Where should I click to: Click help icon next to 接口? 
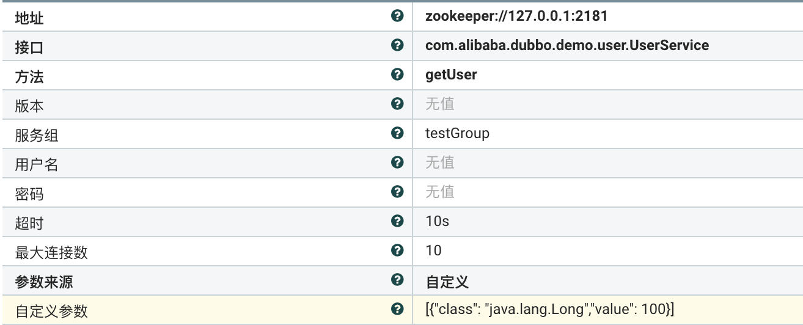(398, 45)
